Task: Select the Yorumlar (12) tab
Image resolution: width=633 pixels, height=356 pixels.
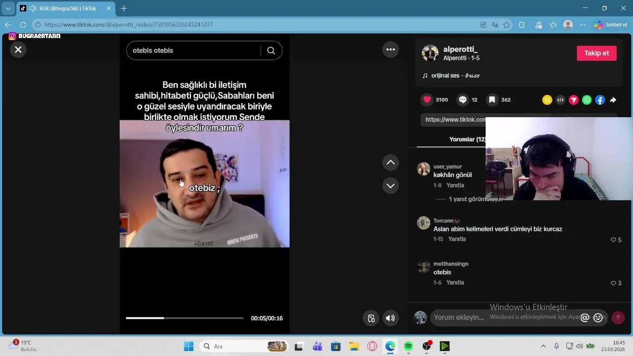Action: click(x=467, y=139)
